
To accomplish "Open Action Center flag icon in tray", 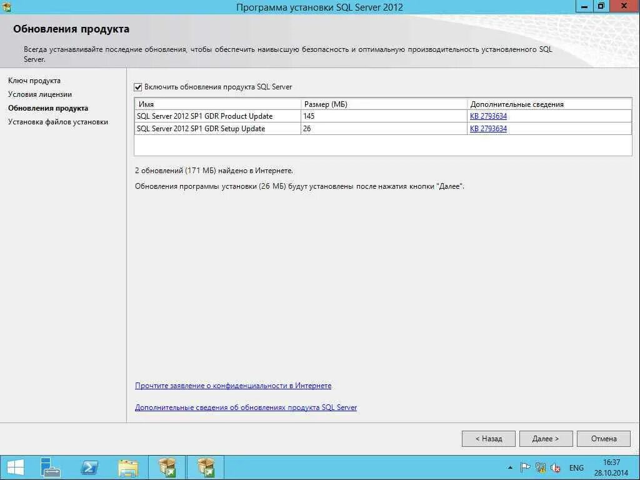I will click(525, 467).
